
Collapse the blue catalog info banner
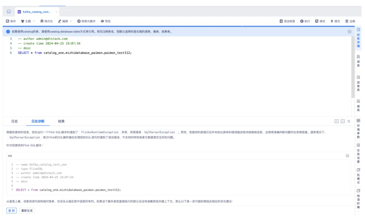pyautogui.click(x=350, y=31)
